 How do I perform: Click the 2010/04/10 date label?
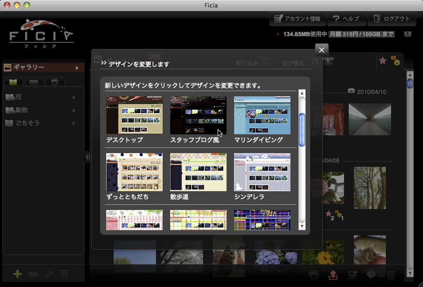pyautogui.click(x=371, y=92)
